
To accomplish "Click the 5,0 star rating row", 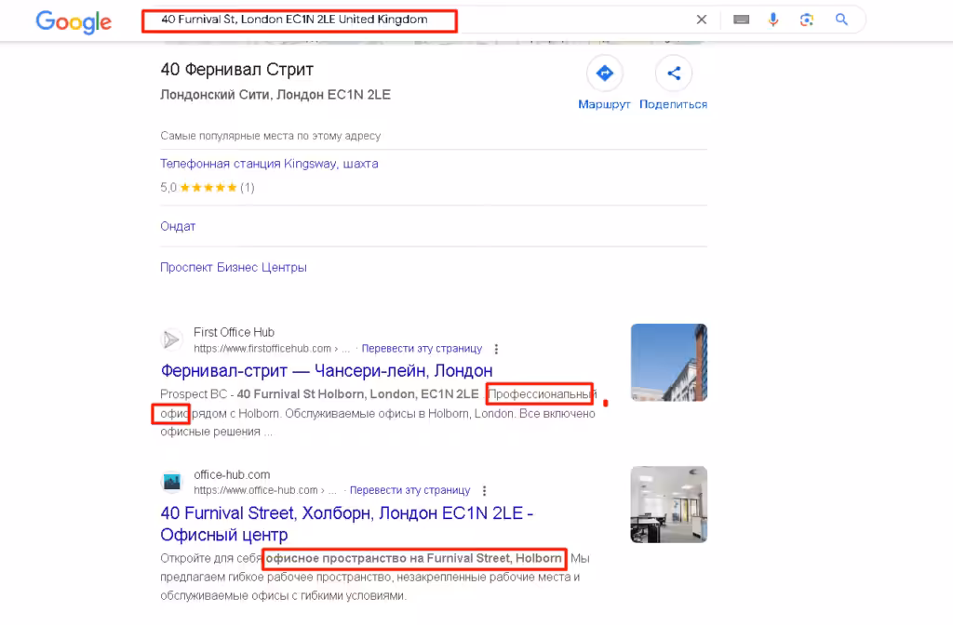I will pos(208,188).
